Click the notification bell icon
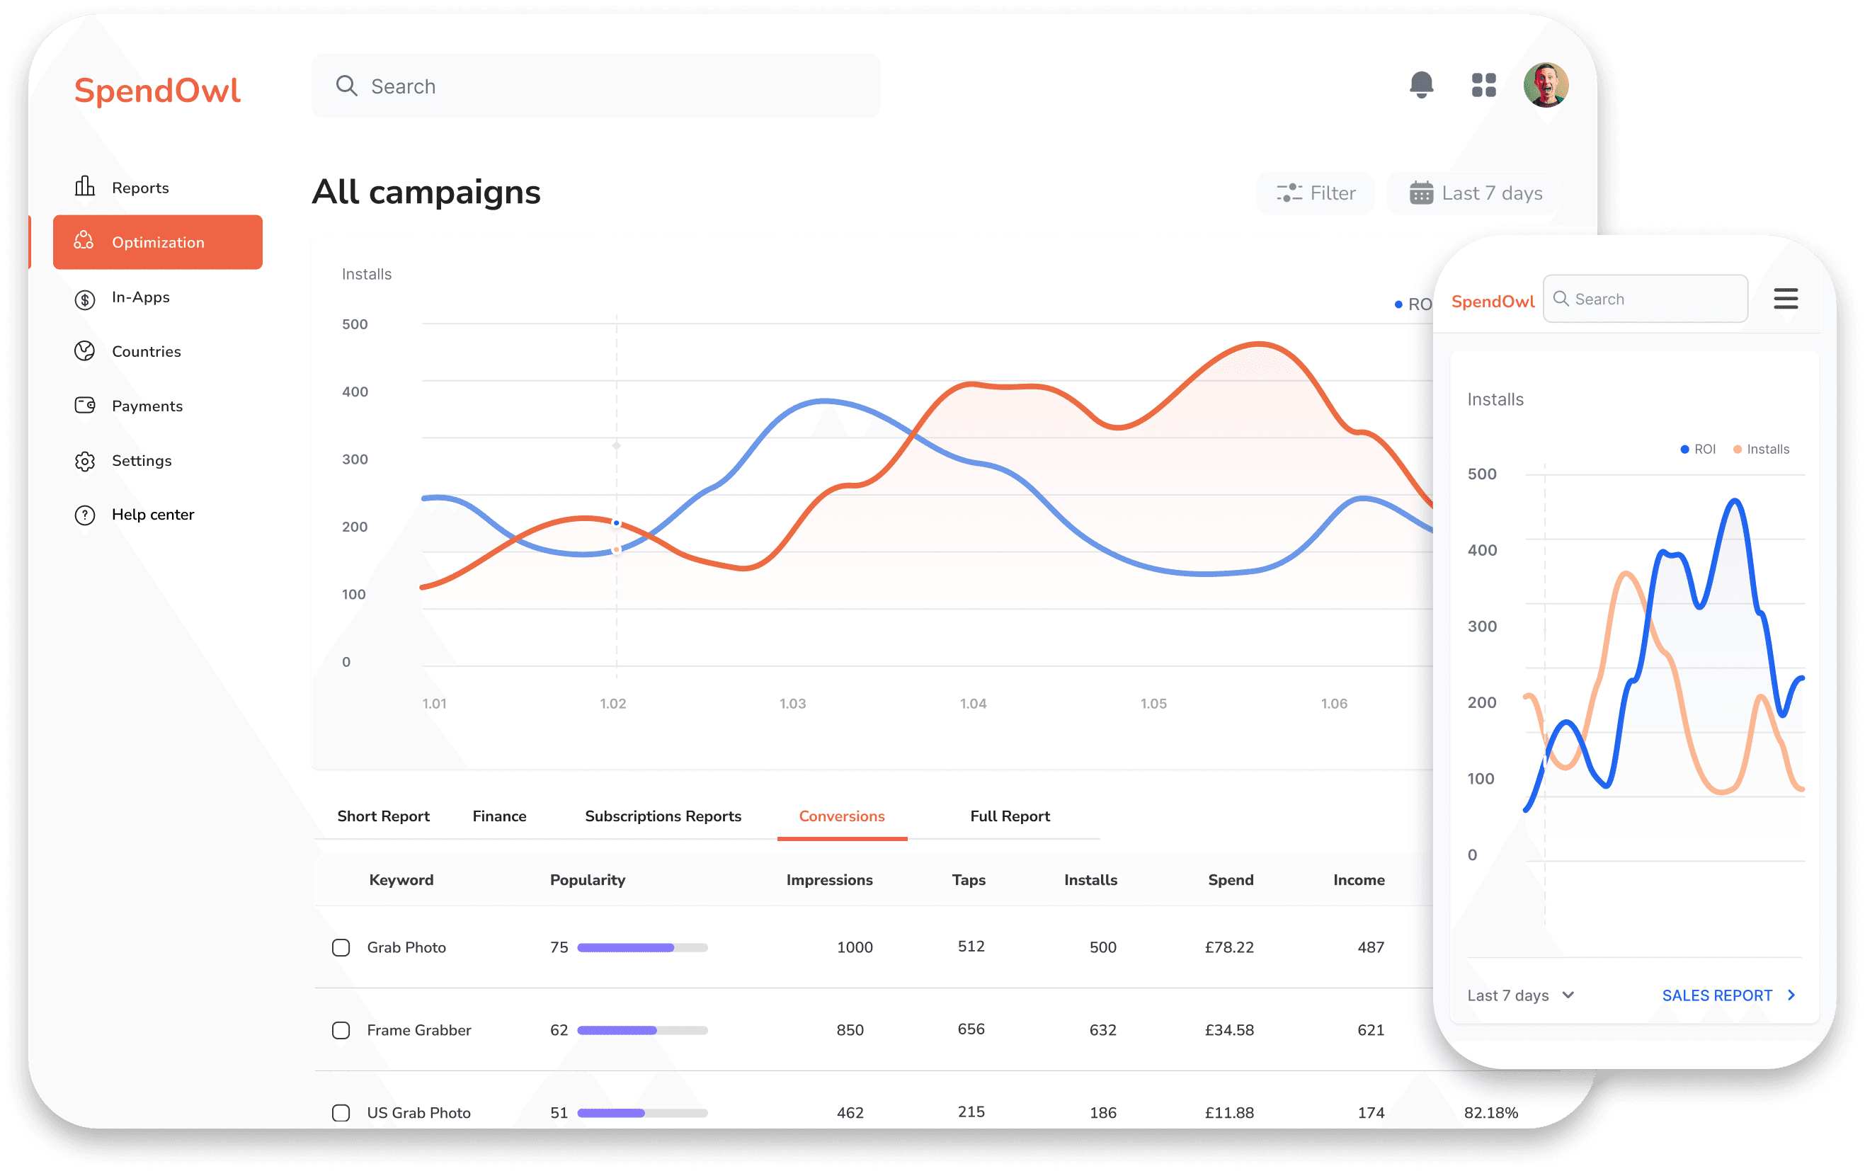1865x1171 pixels. [1421, 85]
